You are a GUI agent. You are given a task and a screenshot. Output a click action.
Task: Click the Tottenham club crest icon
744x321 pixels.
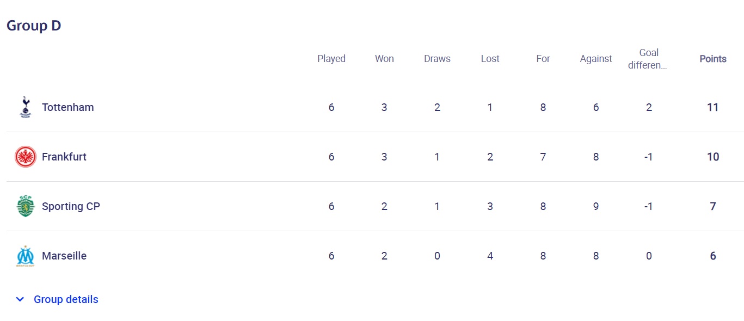coord(25,107)
